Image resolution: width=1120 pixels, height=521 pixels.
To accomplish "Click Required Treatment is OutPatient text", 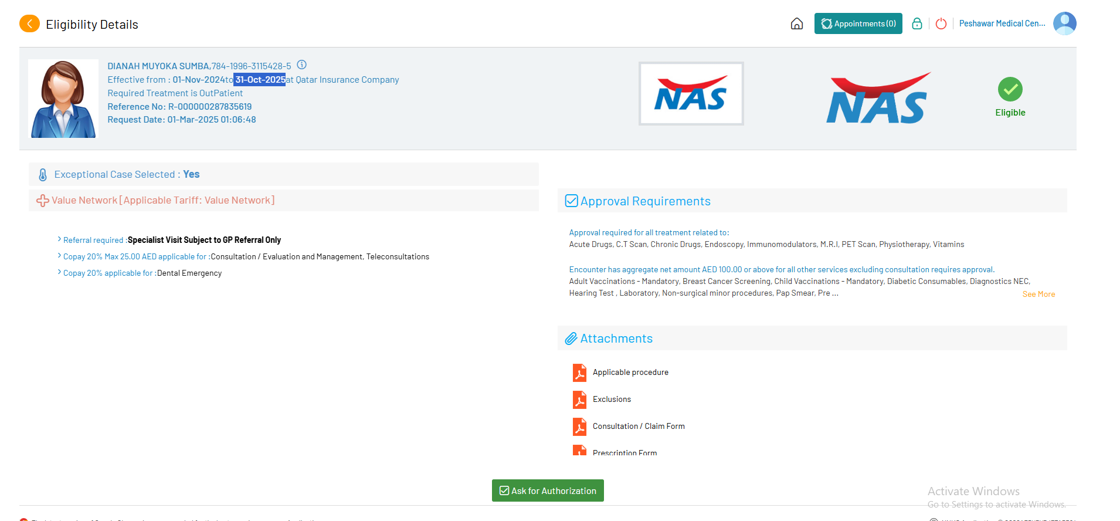I will click(175, 93).
